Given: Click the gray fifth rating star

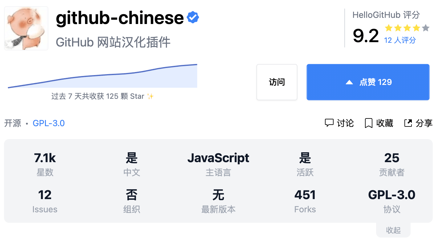Looking at the screenshot, I should [x=425, y=28].
